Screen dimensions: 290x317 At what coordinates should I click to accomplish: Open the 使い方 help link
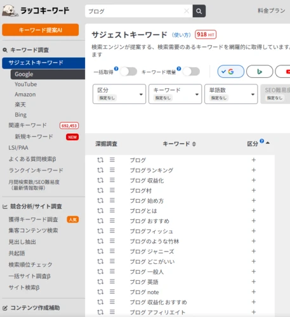point(181,35)
